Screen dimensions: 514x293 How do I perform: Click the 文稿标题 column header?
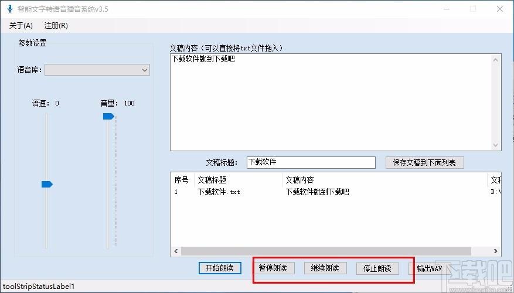[x=238, y=180]
